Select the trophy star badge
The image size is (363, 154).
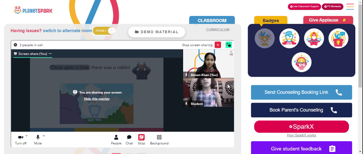265,38
